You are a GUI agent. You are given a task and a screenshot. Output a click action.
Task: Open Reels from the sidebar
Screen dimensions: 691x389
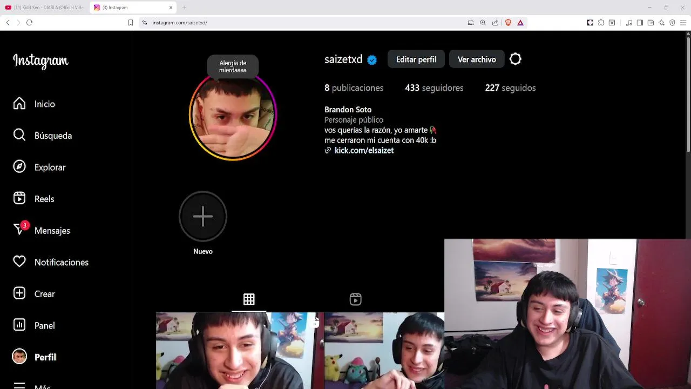click(x=33, y=199)
